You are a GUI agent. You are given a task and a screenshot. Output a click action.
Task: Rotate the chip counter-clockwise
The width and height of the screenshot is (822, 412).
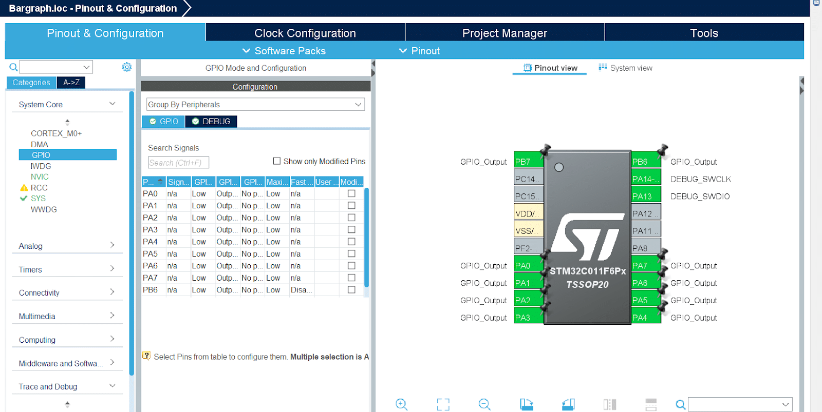pos(568,404)
